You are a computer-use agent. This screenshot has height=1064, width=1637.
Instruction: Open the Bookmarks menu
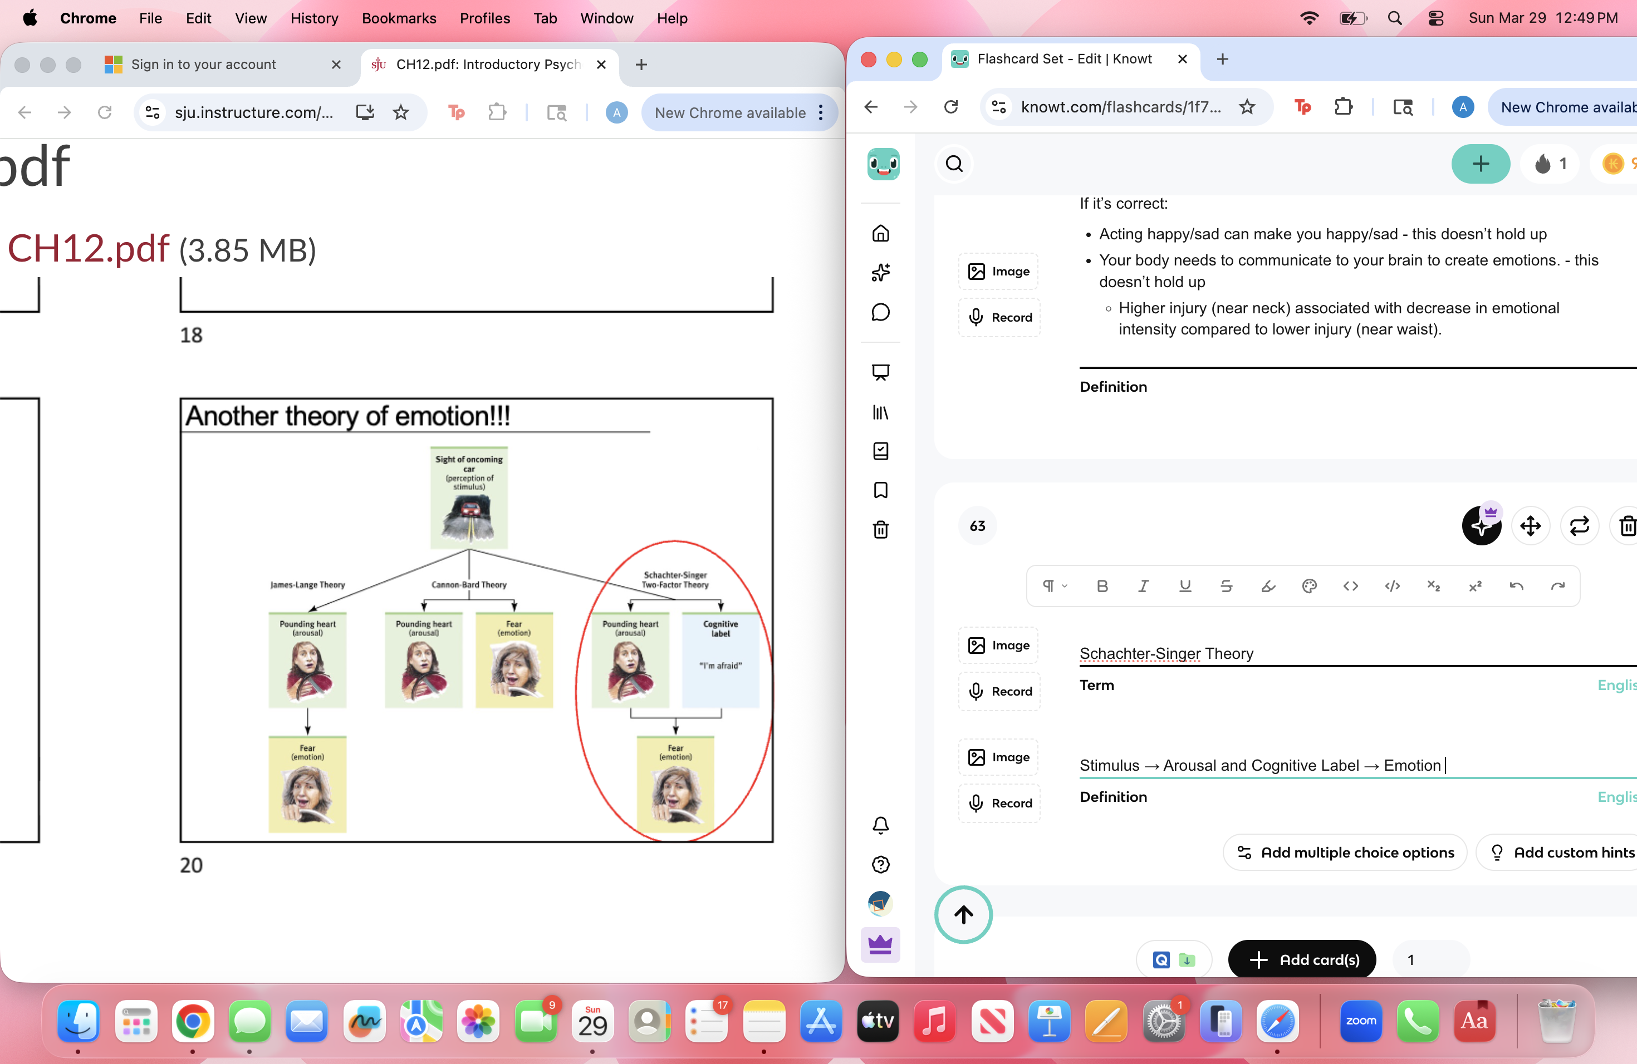coord(399,18)
